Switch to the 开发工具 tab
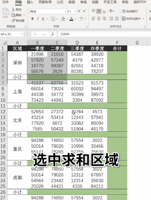 click(x=110, y=2)
